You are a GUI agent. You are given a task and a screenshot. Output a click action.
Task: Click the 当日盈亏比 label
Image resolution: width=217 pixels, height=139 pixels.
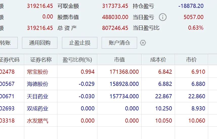146,28
